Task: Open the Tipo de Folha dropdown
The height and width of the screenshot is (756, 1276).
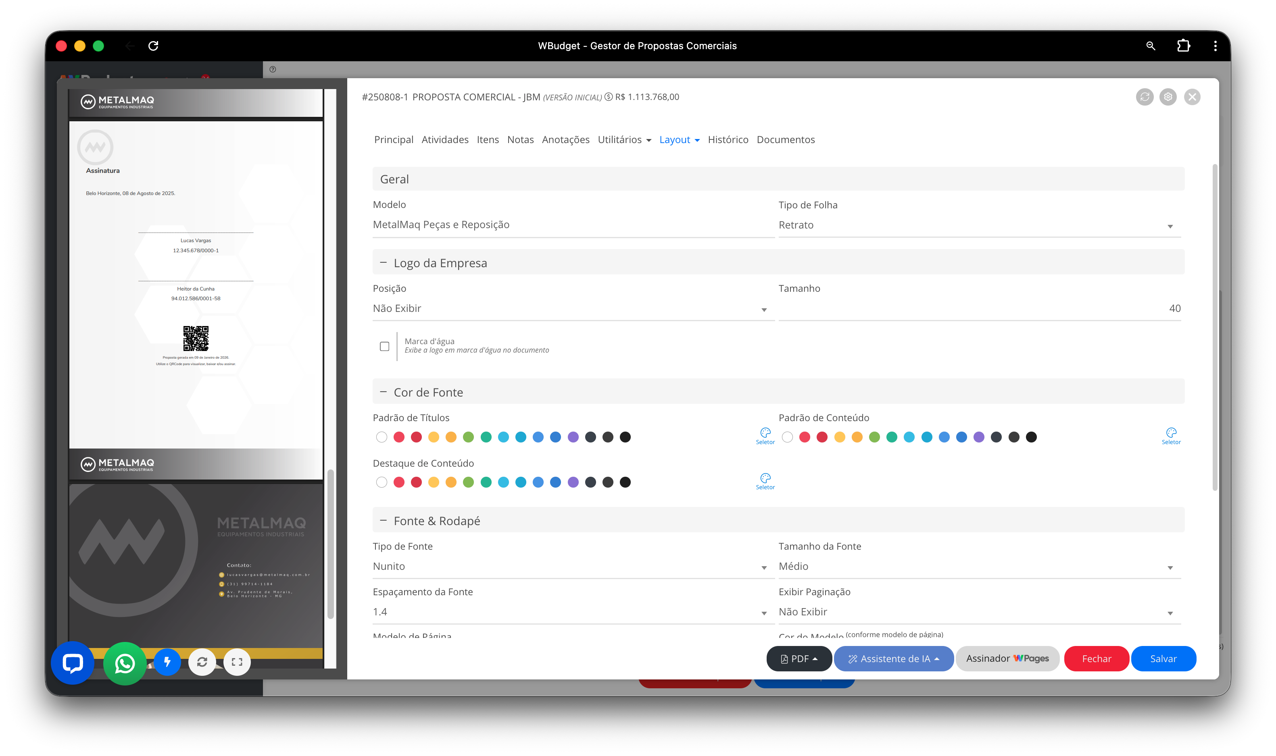Action: pyautogui.click(x=979, y=225)
